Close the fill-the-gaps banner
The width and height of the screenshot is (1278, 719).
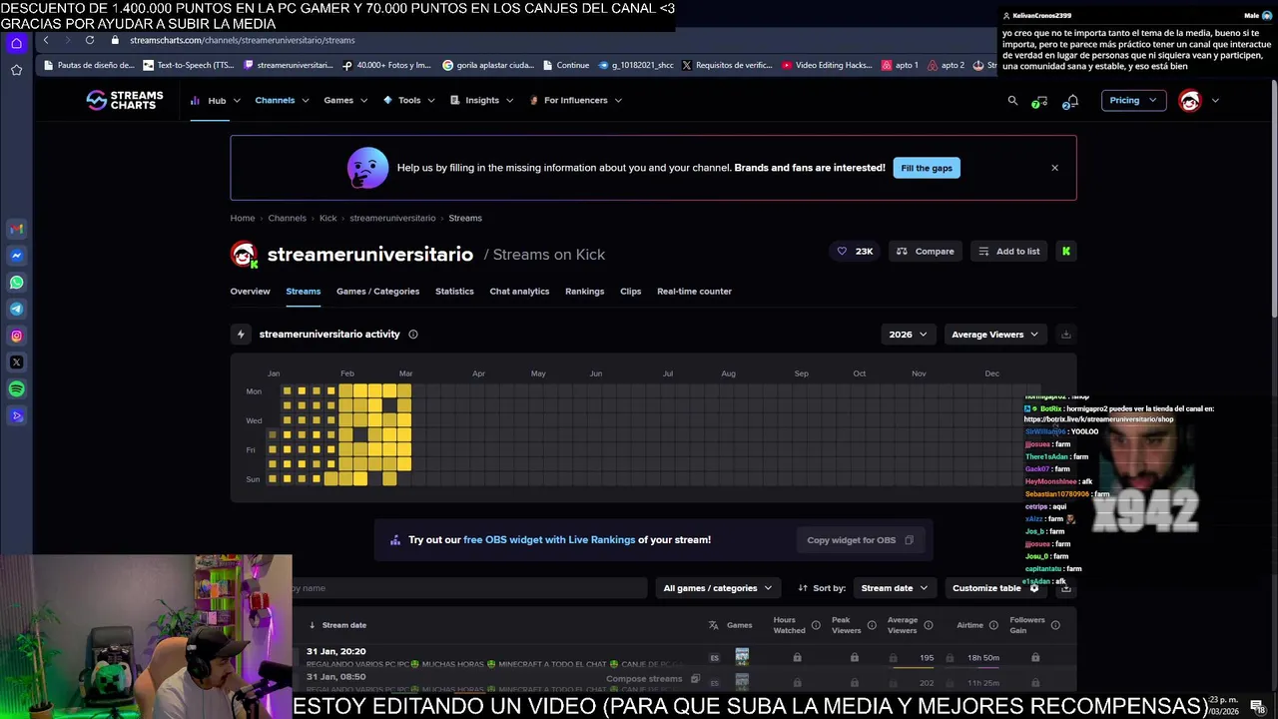tap(1054, 168)
